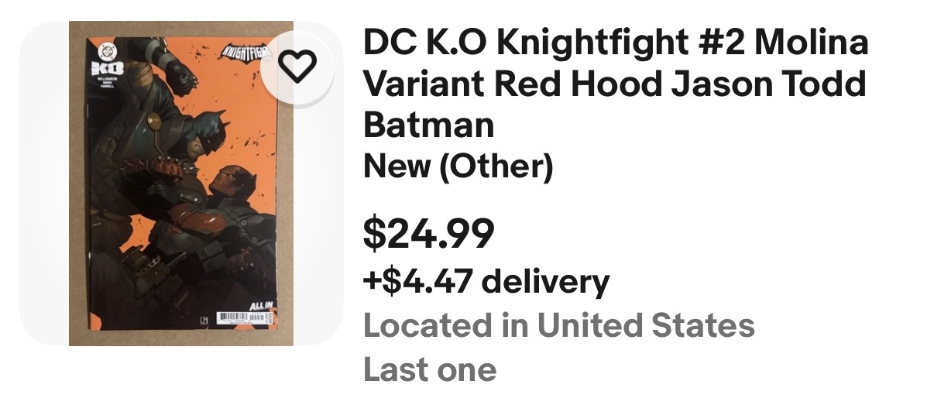The image size is (934, 405).
Task: Open the Knightfight comic cover thumbnail
Action: [x=180, y=184]
